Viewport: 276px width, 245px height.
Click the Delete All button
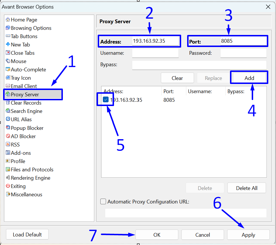coord(247,188)
